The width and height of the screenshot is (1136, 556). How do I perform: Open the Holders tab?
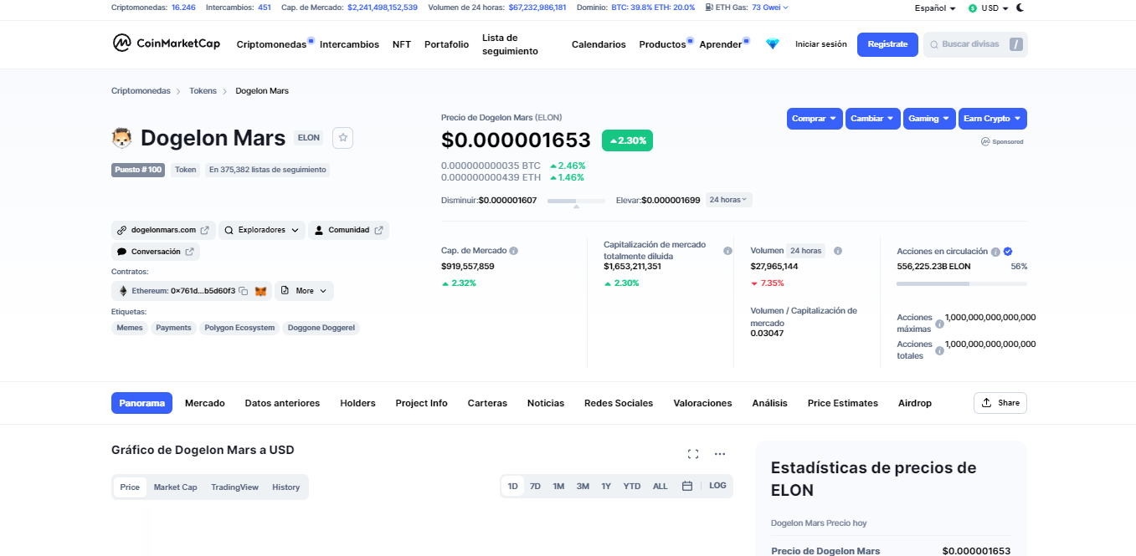[x=357, y=403]
